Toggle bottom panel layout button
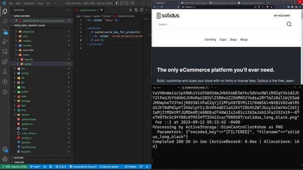 pyautogui.click(x=122, y=3)
